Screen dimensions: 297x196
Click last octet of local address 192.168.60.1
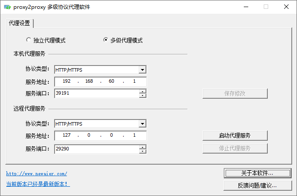tap(133, 82)
